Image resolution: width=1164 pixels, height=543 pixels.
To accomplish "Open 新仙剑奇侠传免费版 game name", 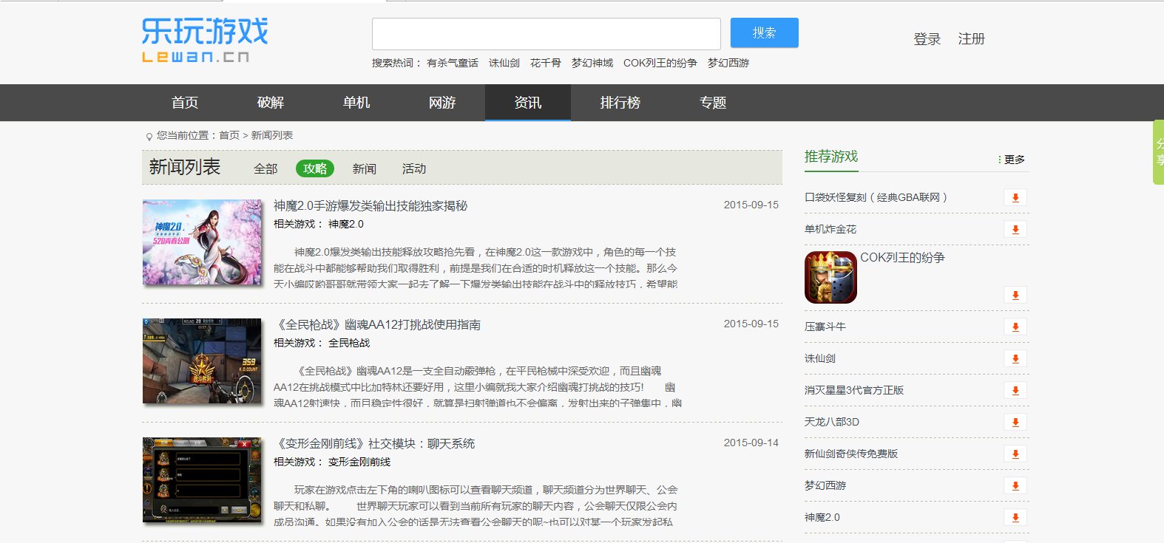I will coord(851,454).
